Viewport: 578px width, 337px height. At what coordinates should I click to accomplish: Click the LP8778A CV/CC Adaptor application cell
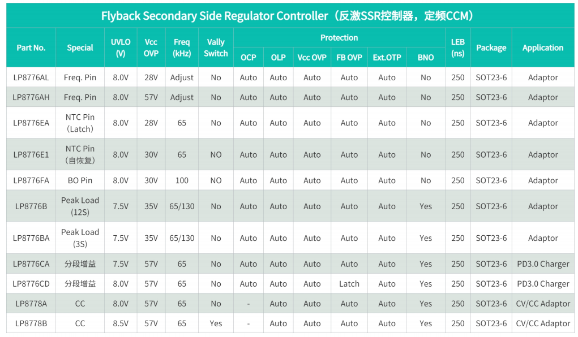tap(543, 304)
